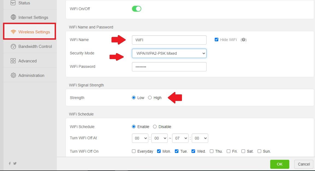Image resolution: width=315 pixels, height=171 pixels.
Task: Open the Twitter bird icon link
Action: (x=15, y=163)
